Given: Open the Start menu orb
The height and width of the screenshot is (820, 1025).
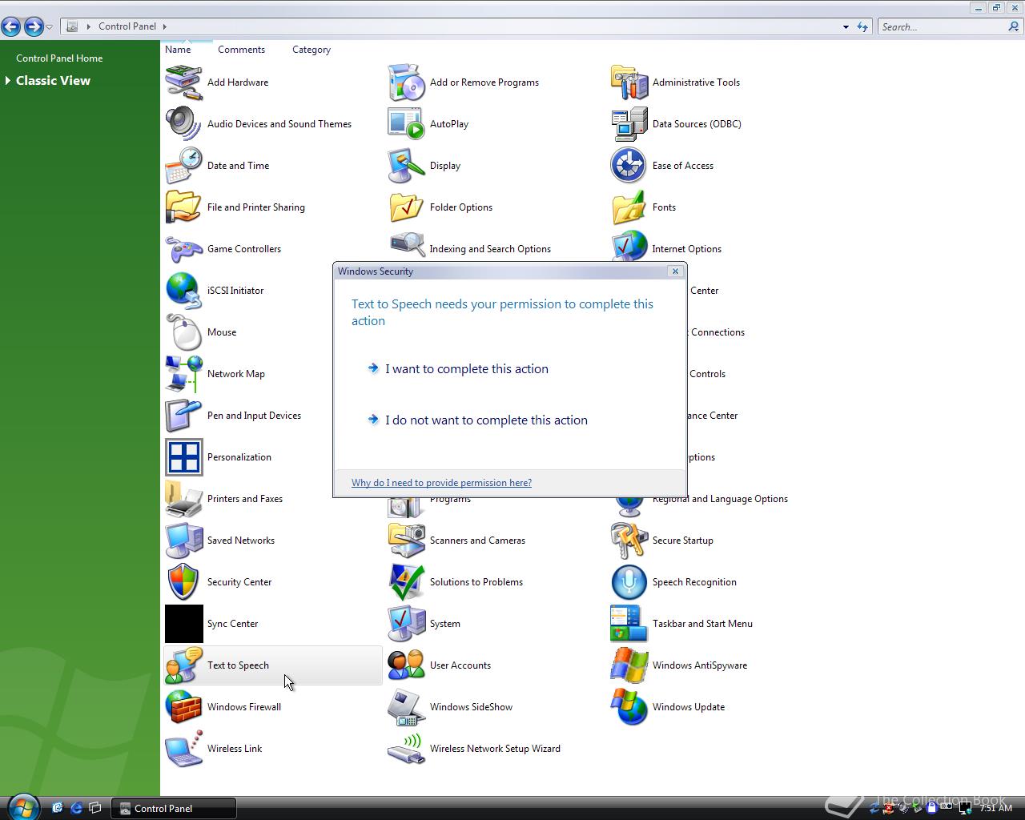Looking at the screenshot, I should pyautogui.click(x=22, y=806).
